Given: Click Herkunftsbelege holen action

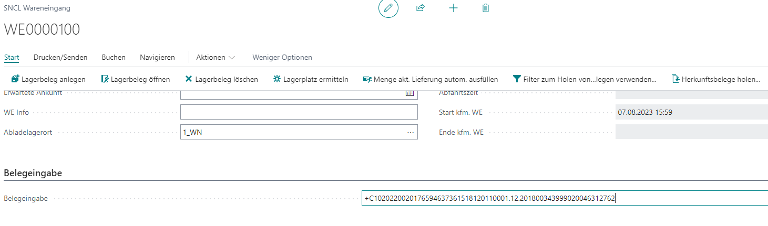Looking at the screenshot, I should (716, 79).
